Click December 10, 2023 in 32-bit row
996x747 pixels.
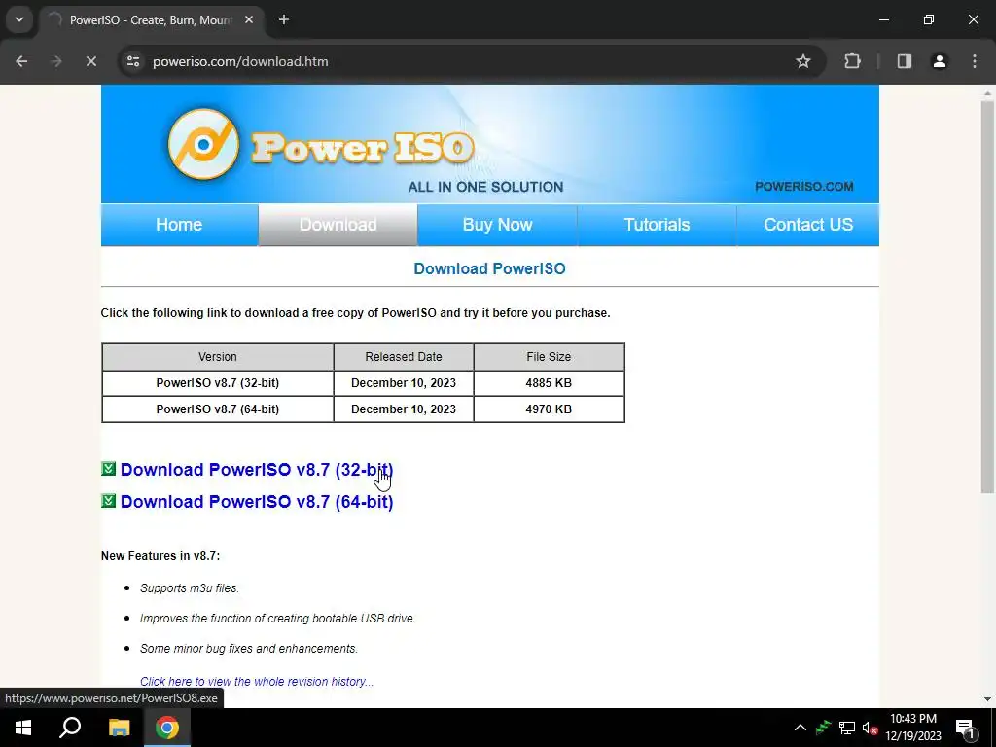(404, 383)
